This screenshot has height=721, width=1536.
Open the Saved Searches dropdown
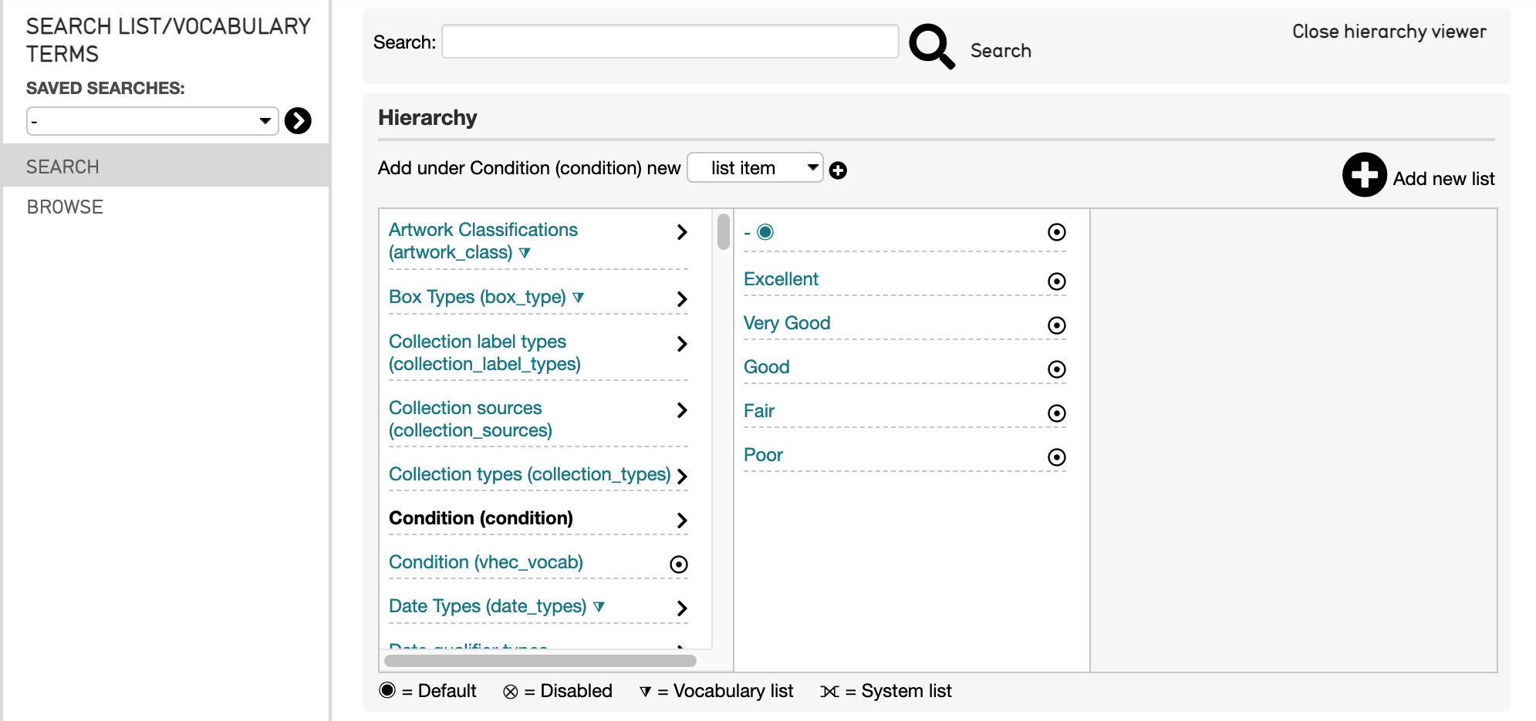point(153,121)
